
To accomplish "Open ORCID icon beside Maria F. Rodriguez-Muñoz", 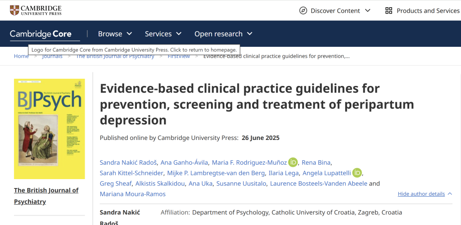I will tap(293, 162).
